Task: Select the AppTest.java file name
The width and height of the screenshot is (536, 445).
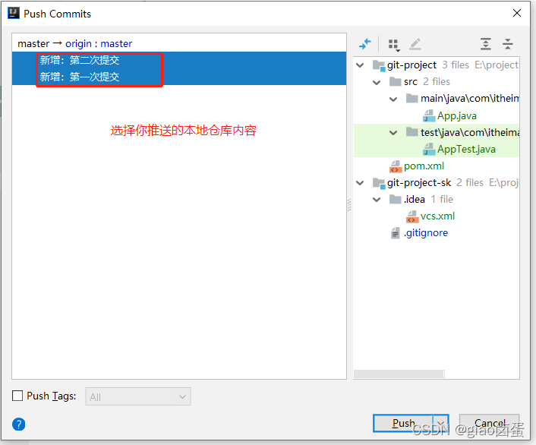Action: [x=466, y=149]
